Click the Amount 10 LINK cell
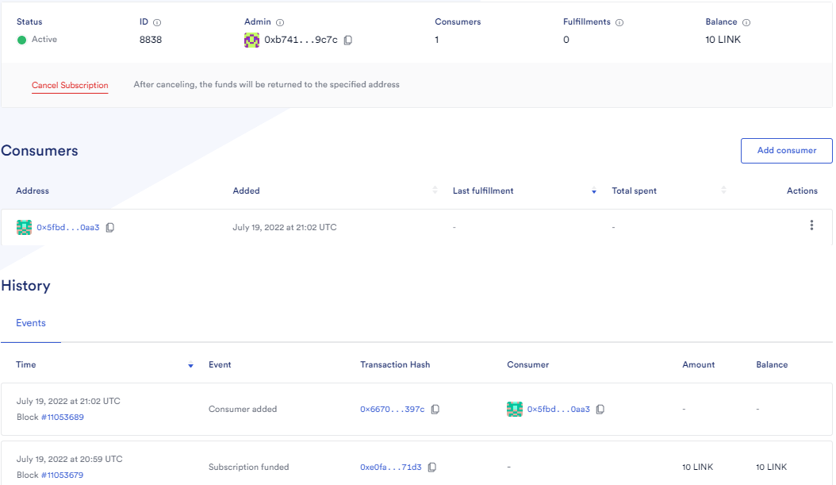Viewport: 836px width, 485px height. pos(697,468)
